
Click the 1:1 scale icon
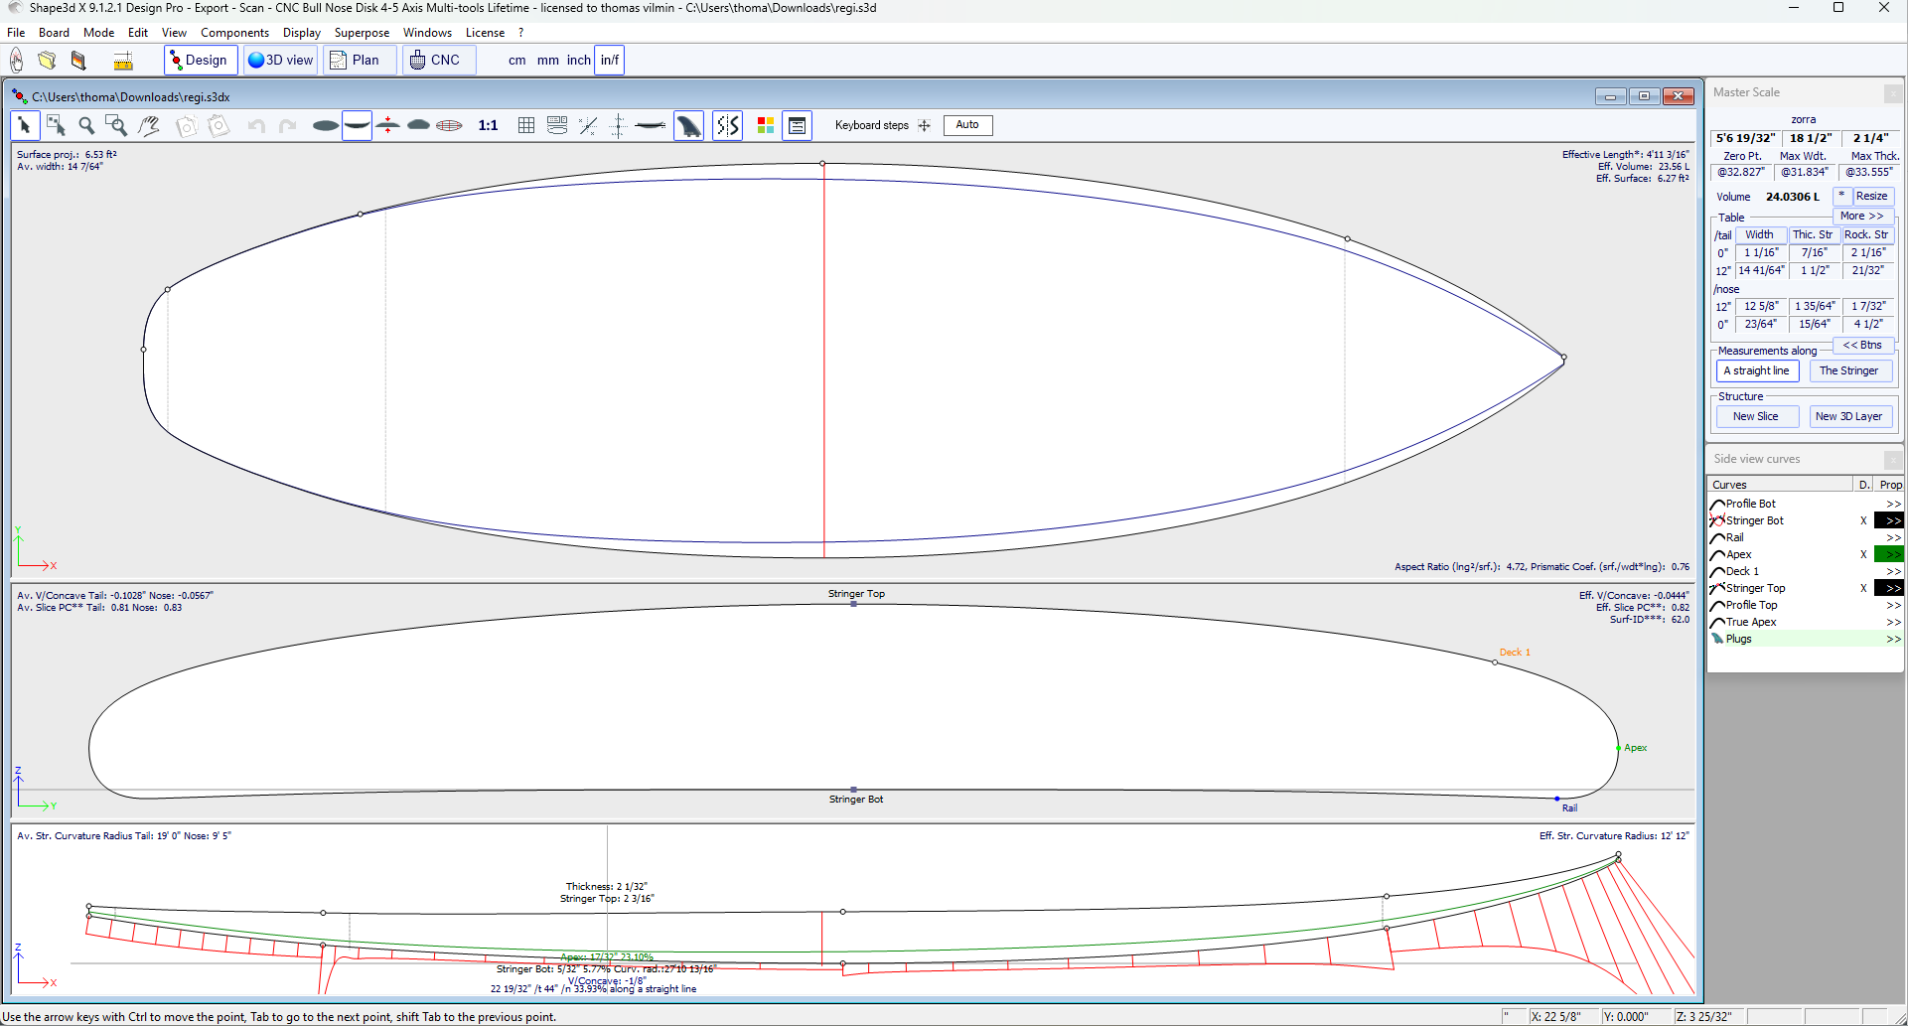[x=488, y=126]
